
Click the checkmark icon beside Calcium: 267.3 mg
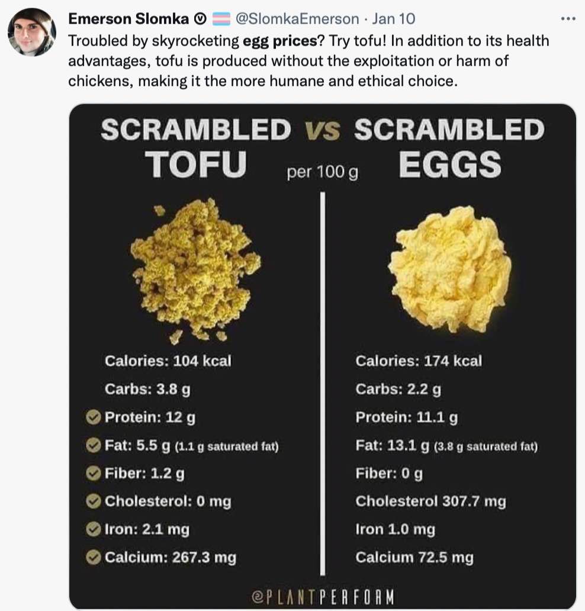coord(93,557)
